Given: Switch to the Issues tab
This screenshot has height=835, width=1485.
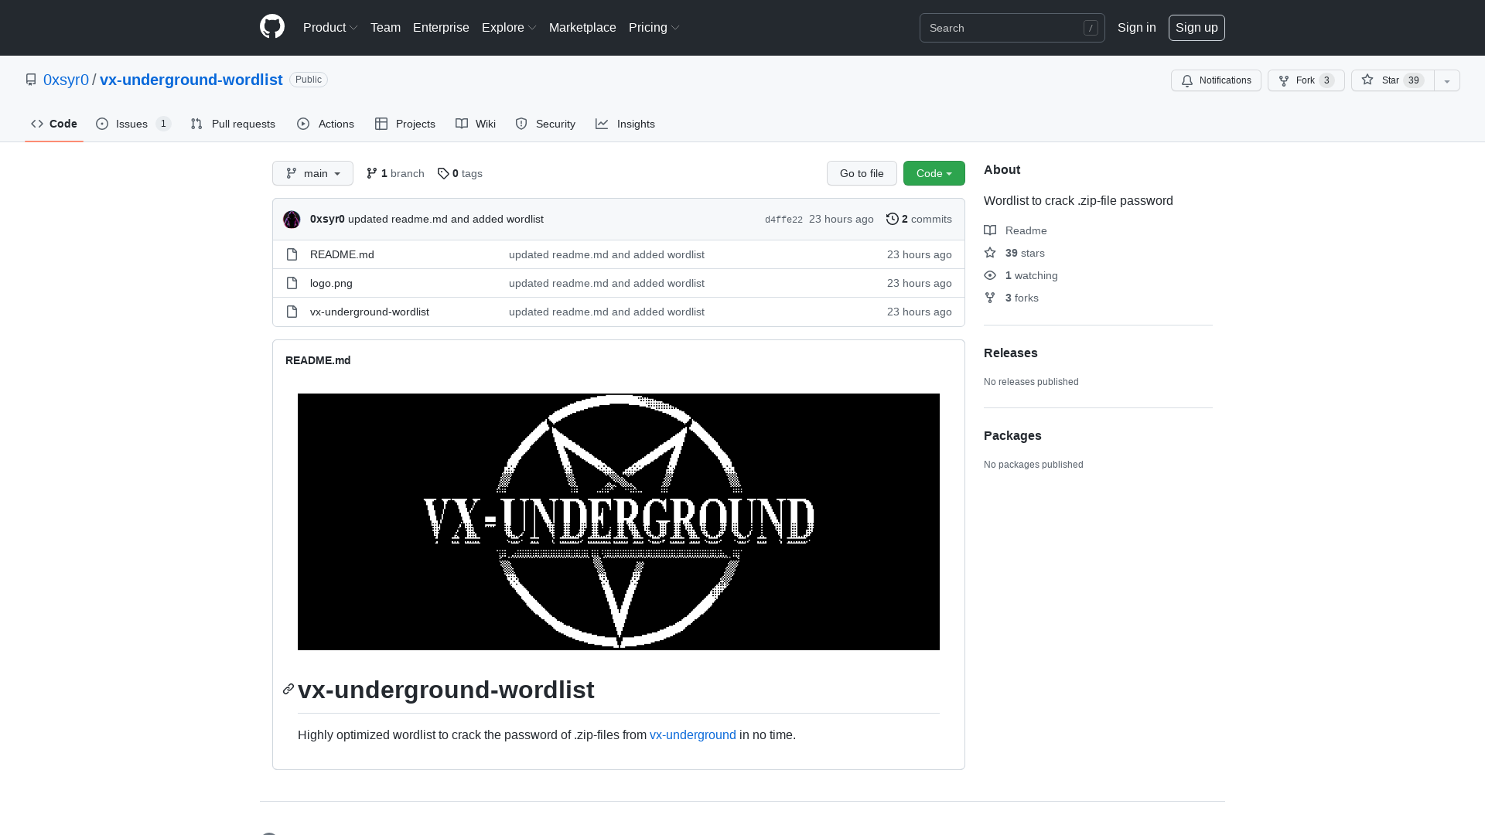Looking at the screenshot, I should pyautogui.click(x=133, y=124).
